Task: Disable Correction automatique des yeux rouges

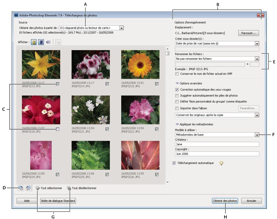Action: [177, 90]
